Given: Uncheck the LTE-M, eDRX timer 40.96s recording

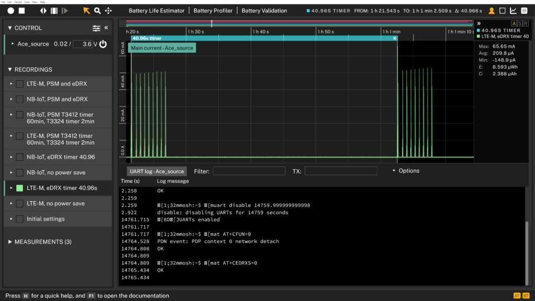Looking at the screenshot, I should coord(19,188).
